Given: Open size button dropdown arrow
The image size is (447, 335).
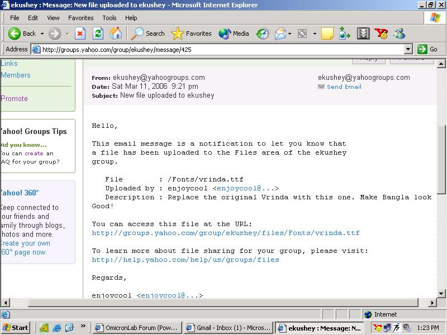Looking at the screenshot, I should pyautogui.click(x=315, y=33).
